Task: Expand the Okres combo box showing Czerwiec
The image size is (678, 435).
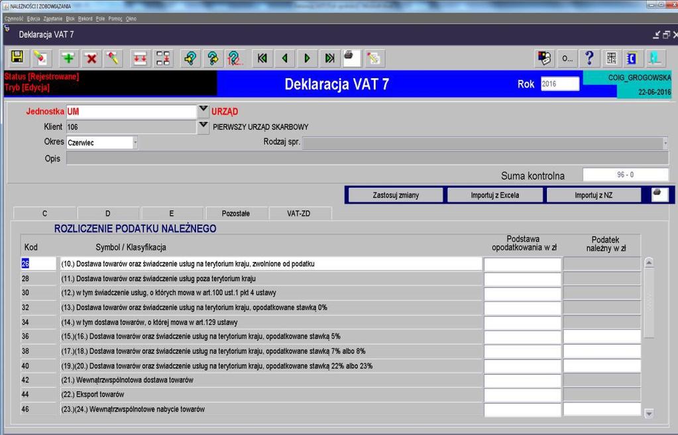Action: (x=135, y=143)
